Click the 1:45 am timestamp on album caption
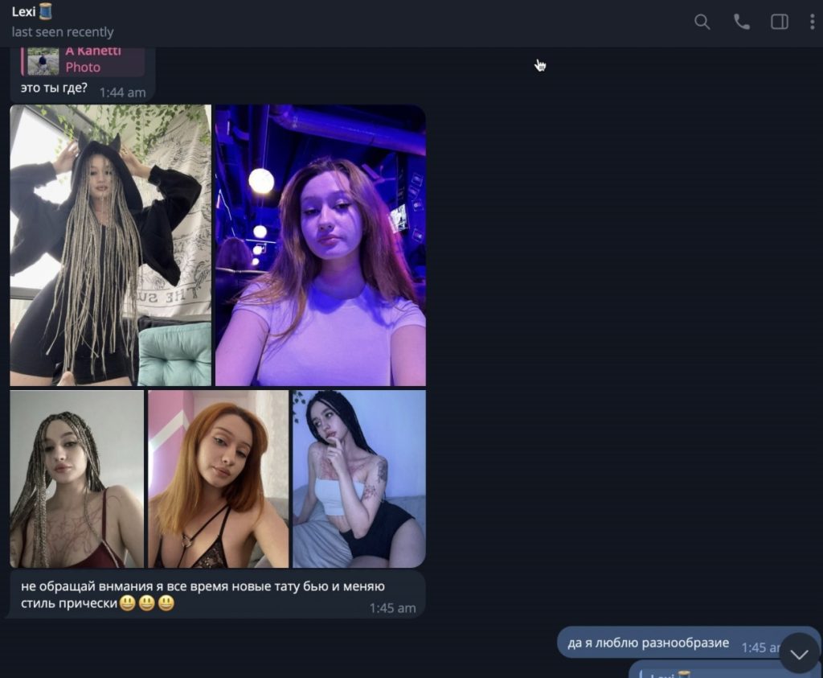This screenshot has width=823, height=678. (x=392, y=608)
